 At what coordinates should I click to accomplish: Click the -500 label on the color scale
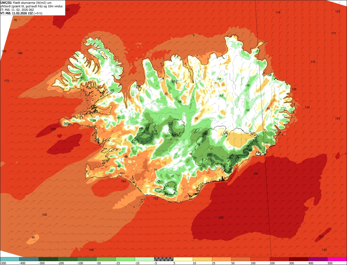[x=3, y=263]
